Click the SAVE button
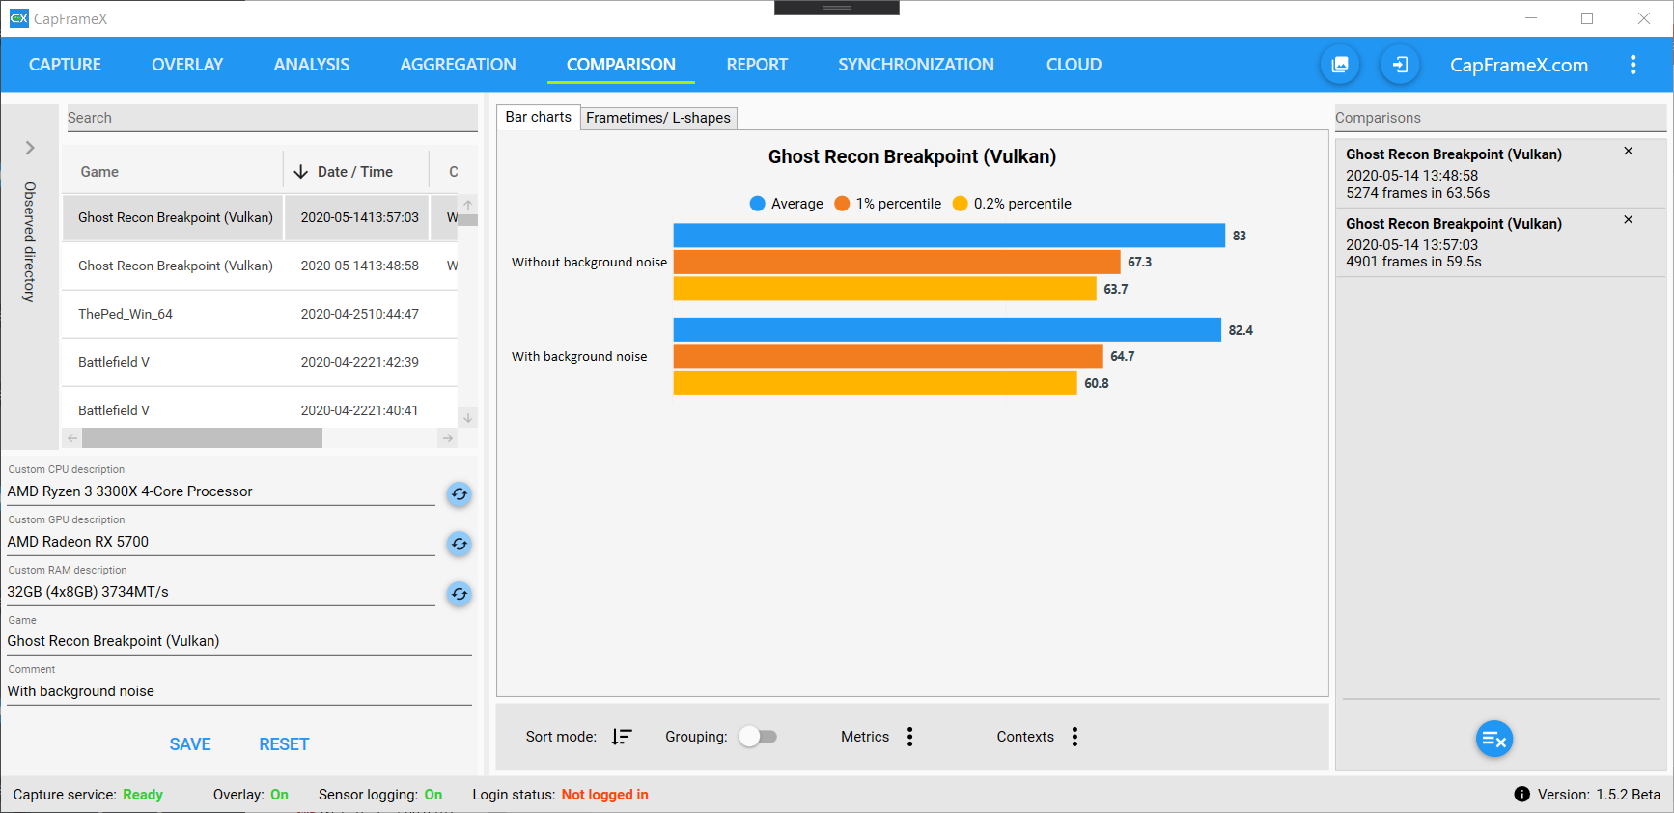The height and width of the screenshot is (813, 1674). pyautogui.click(x=190, y=744)
